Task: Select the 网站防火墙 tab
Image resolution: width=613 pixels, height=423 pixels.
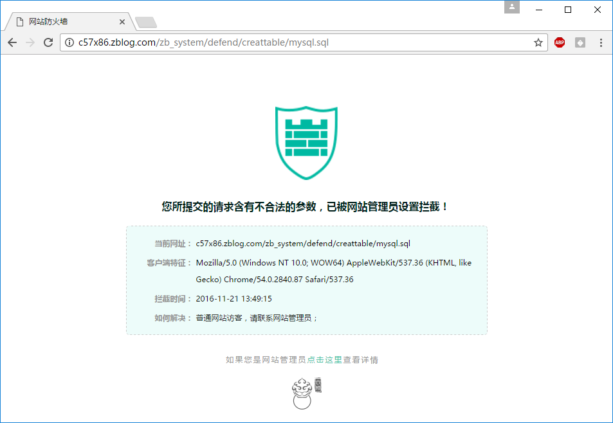Action: click(64, 22)
